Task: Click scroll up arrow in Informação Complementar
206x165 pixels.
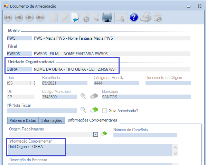Action: point(175,147)
